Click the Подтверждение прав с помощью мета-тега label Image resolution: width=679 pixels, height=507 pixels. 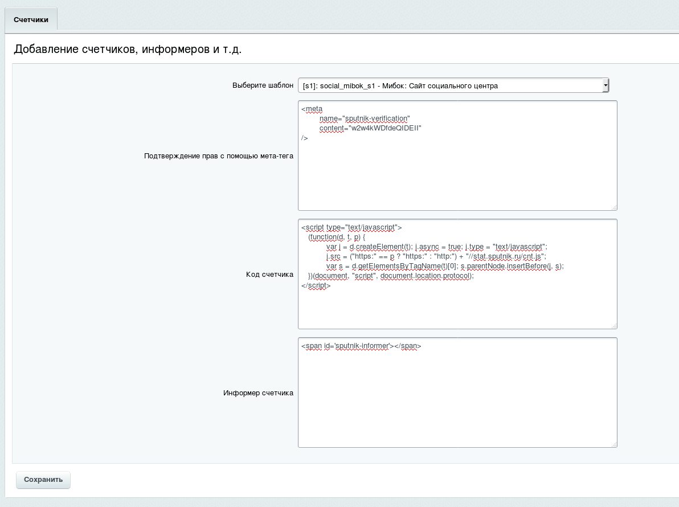click(x=219, y=156)
